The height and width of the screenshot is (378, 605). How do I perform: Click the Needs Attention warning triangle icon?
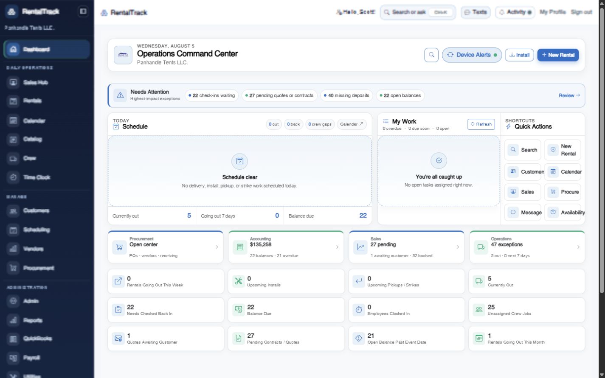(x=120, y=95)
